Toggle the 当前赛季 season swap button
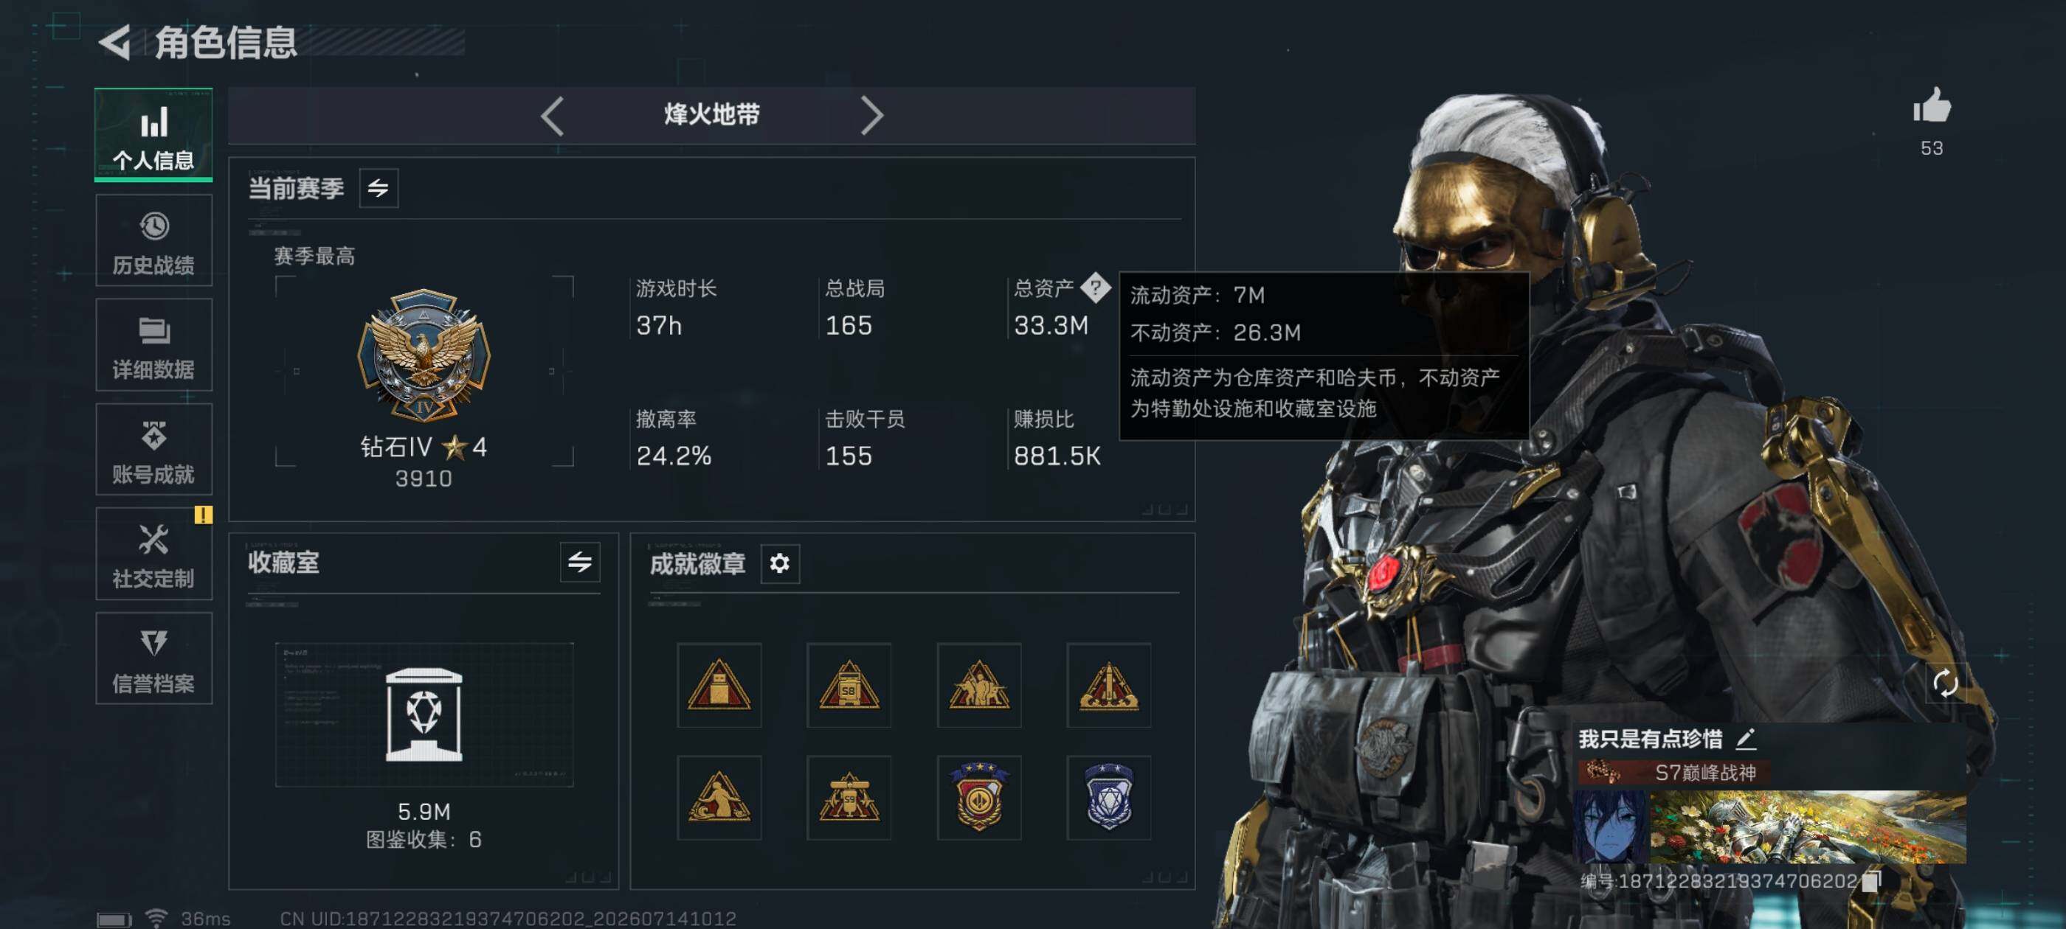 (x=379, y=187)
